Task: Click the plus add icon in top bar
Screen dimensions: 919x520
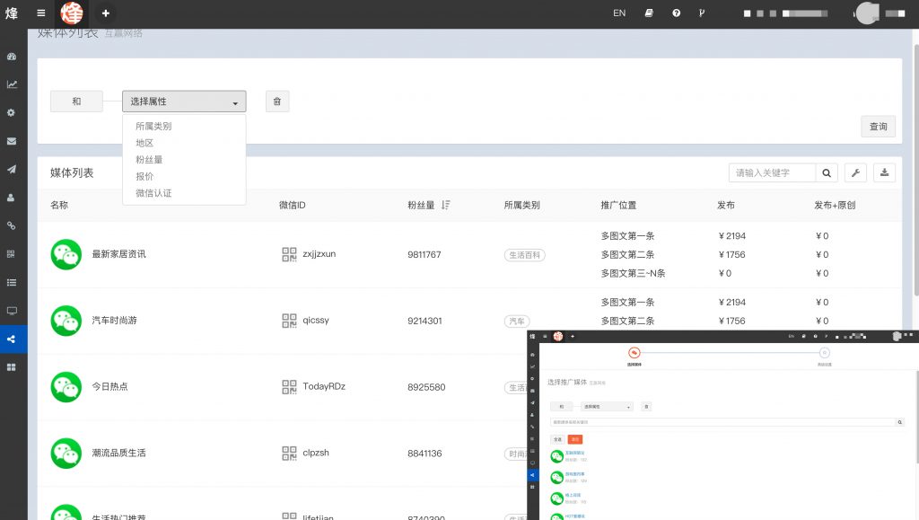Action: click(106, 13)
